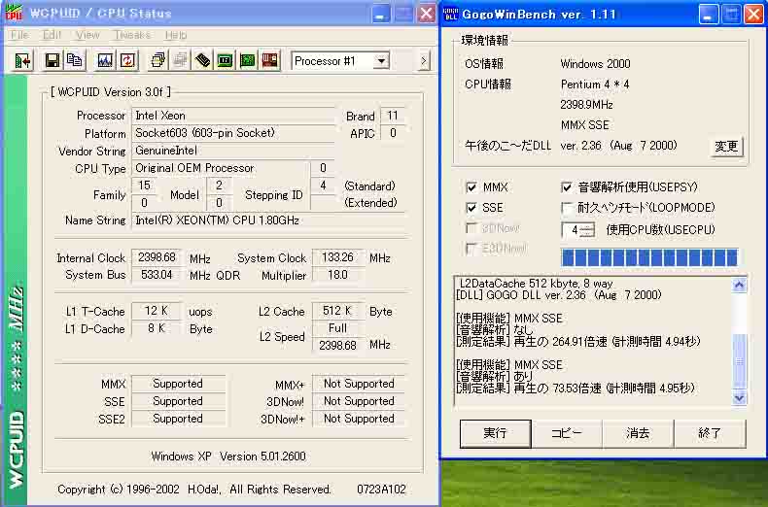The height and width of the screenshot is (507, 768).
Task: Click the results log scrollbar down arrow
Action: pyautogui.click(x=739, y=398)
